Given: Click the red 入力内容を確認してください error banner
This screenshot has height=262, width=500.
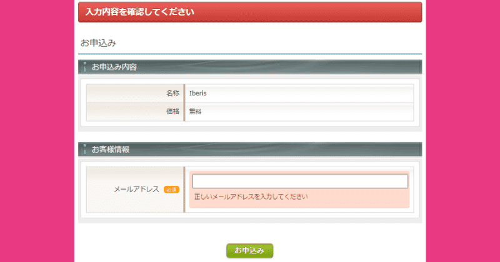Looking at the screenshot, I should [250, 12].
